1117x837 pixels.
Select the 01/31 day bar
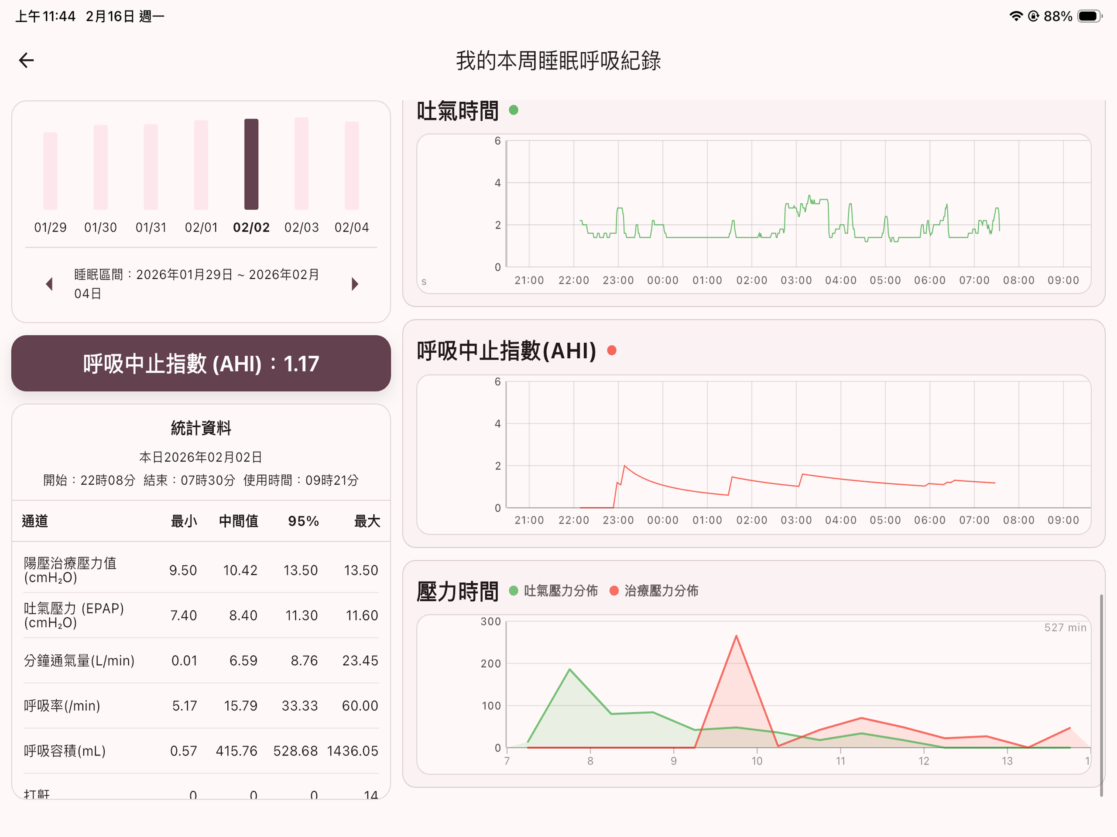coord(151,167)
